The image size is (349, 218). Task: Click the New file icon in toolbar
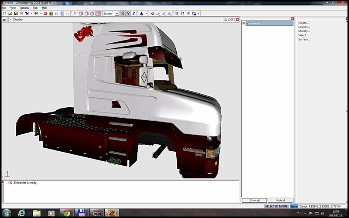4,14
